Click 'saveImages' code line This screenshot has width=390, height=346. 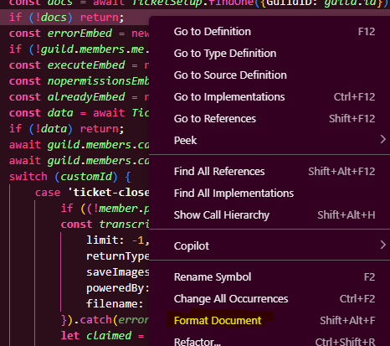pyautogui.click(x=118, y=272)
